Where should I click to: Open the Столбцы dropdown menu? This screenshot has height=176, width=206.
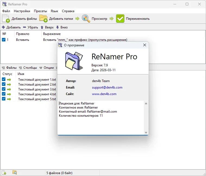pyautogui.click(x=28, y=68)
